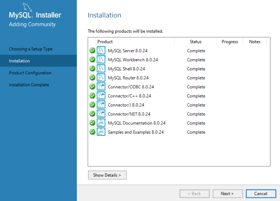Viewport: 280px width, 201px height.
Task: Click the green checkmark beside MySQL Shell 8.0.24
Action: pyautogui.click(x=92, y=69)
